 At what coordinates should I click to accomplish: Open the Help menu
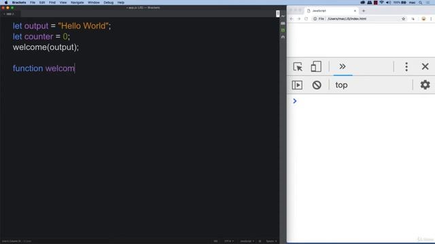point(121,3)
